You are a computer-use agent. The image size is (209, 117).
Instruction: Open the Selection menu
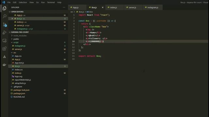23,2
